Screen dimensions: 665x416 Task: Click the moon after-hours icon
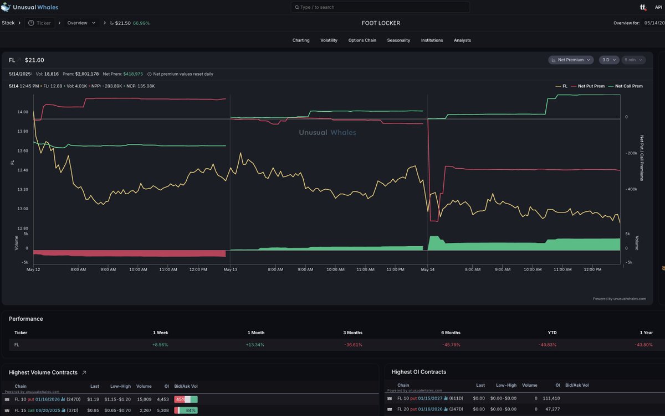click(111, 23)
